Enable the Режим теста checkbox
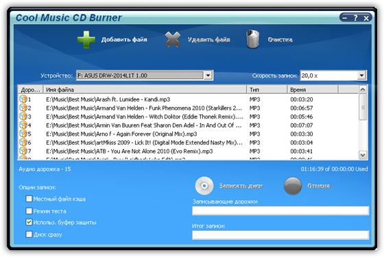This screenshot has width=384, height=257. pyautogui.click(x=29, y=211)
